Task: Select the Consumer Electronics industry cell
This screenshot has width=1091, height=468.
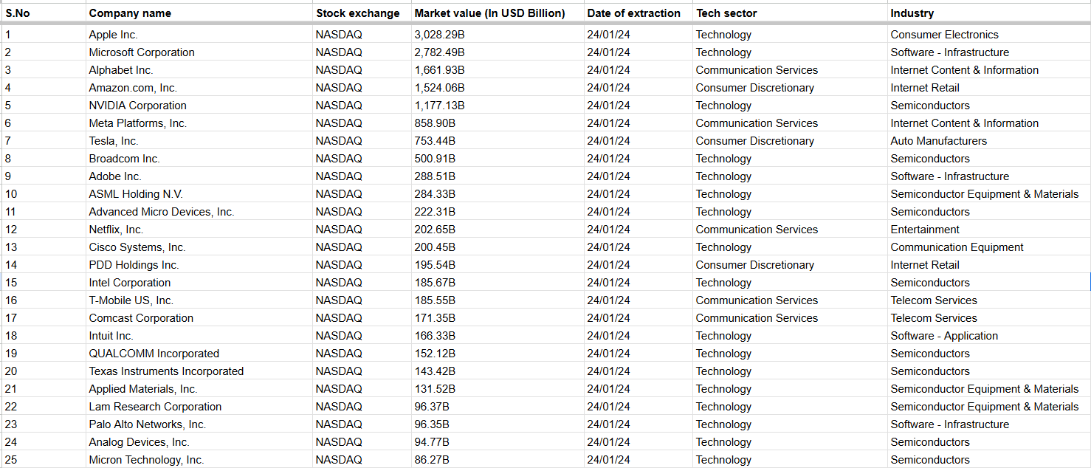Action: [989, 35]
